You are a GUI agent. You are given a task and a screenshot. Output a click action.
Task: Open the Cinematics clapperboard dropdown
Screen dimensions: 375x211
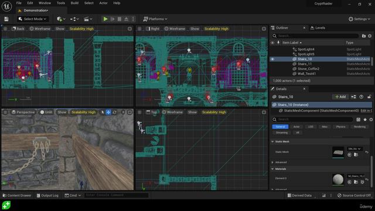88,19
